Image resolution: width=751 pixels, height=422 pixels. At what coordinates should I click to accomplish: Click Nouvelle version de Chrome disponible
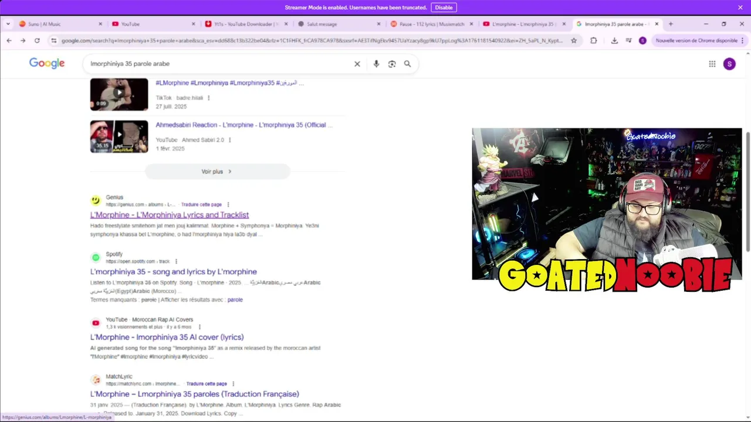coord(696,40)
